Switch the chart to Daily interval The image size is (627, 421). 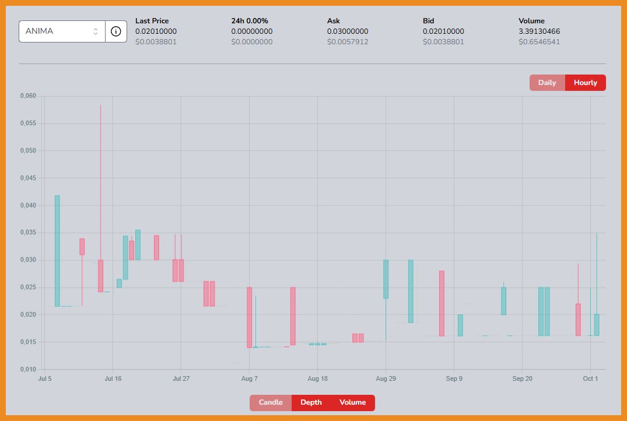tap(547, 83)
